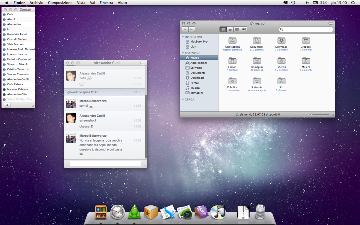The image size is (360, 225).
Task: Open the Musica folder icon with 5 elementi
Action: pos(306,61)
